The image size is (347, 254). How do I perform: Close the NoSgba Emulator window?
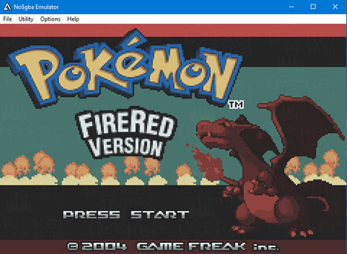click(x=335, y=7)
